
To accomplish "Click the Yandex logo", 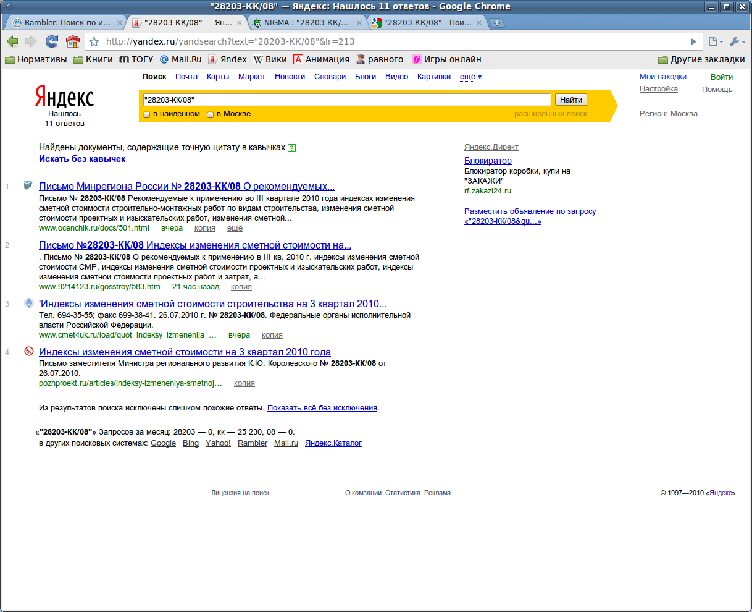I will click(x=64, y=97).
